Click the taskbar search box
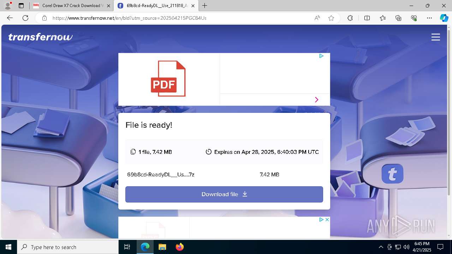Image resolution: width=452 pixels, height=254 pixels. click(68, 247)
